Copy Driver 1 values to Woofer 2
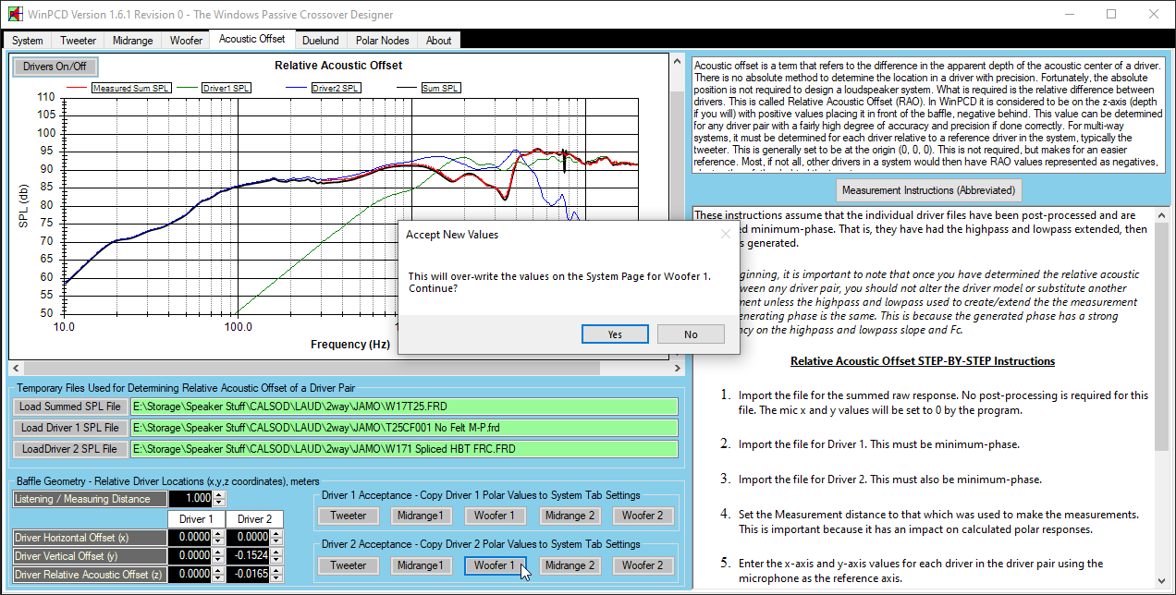1176x595 pixels. pyautogui.click(x=642, y=516)
